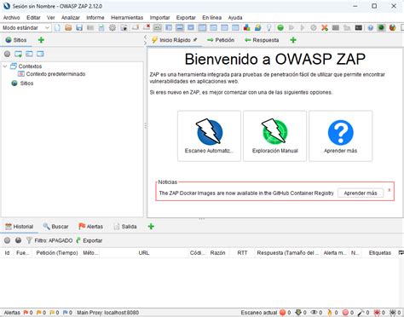Click Main Proxy: localhost:8080 in status bar

[x=107, y=313]
